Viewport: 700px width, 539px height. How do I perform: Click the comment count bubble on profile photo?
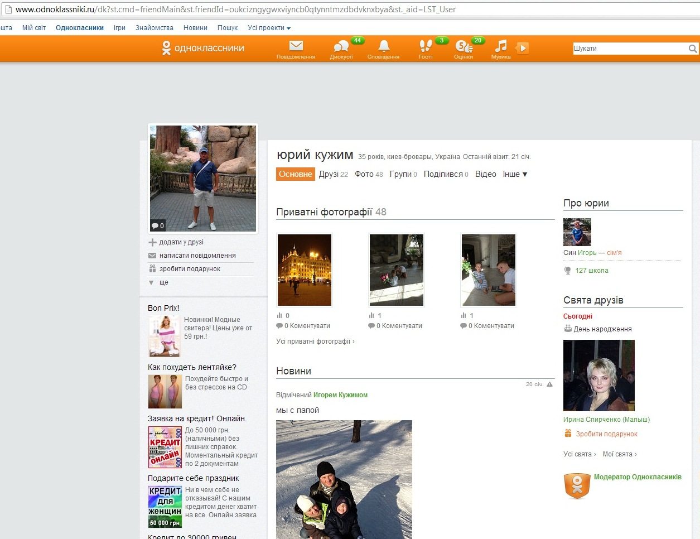pos(158,225)
